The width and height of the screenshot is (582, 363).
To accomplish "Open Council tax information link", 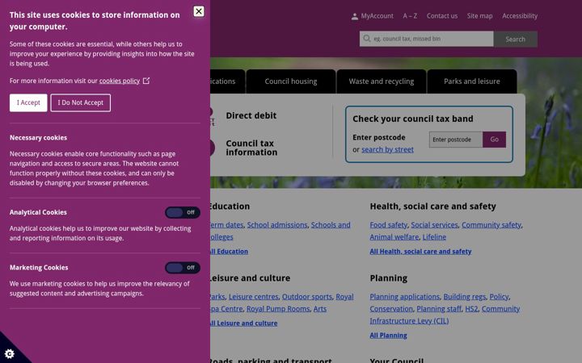I will pyautogui.click(x=251, y=148).
